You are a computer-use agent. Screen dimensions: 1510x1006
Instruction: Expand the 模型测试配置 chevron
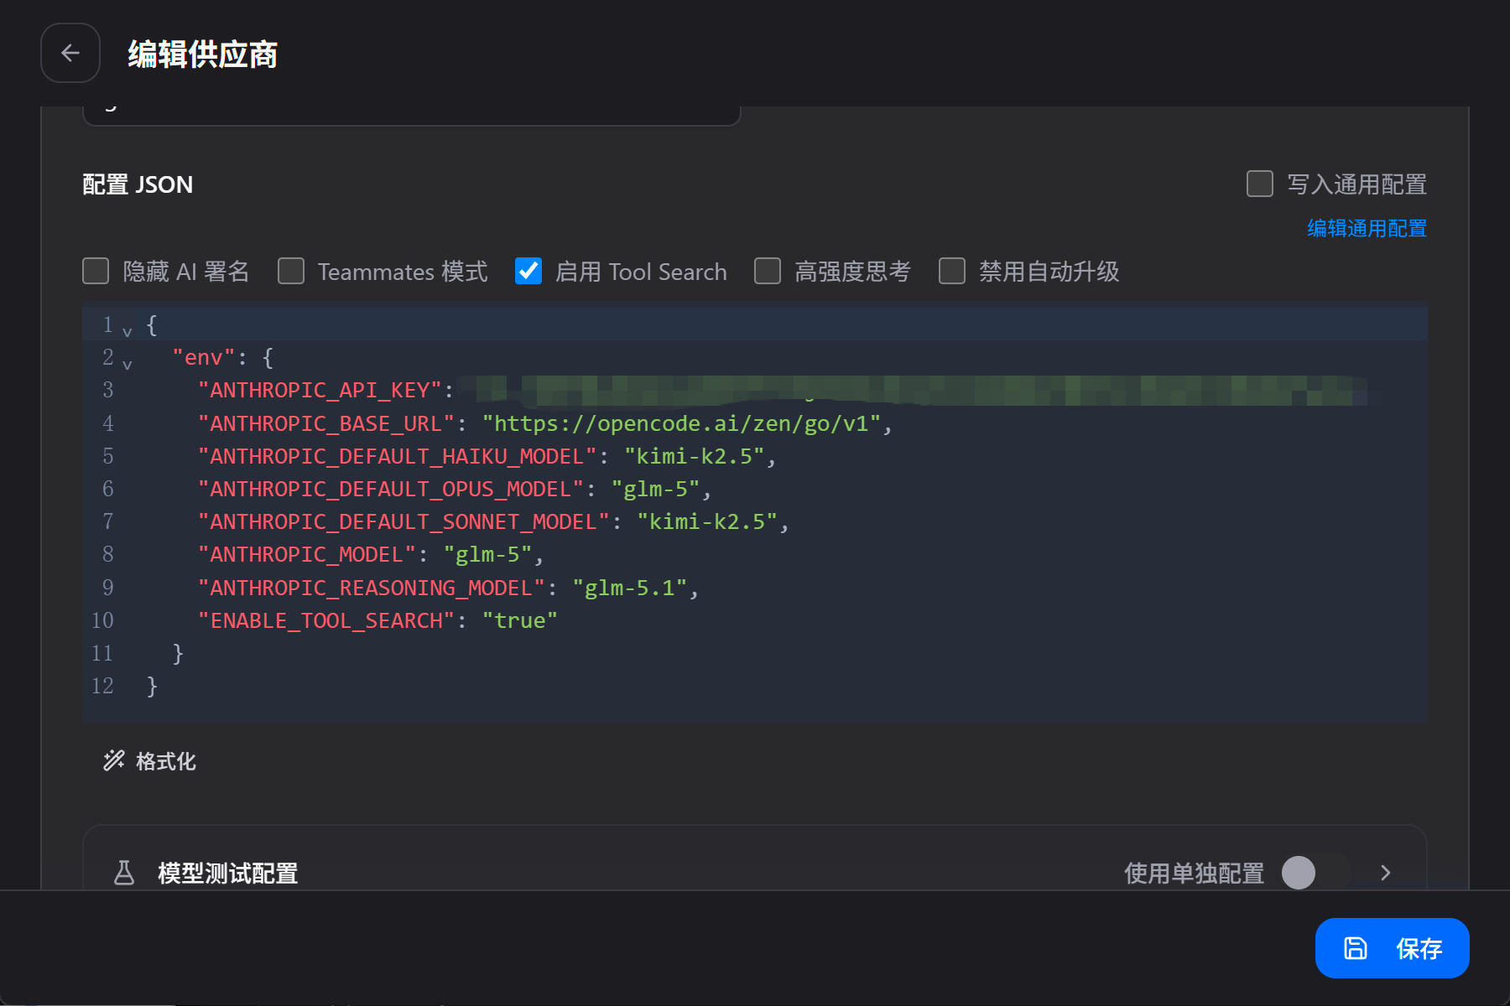pyautogui.click(x=1386, y=873)
